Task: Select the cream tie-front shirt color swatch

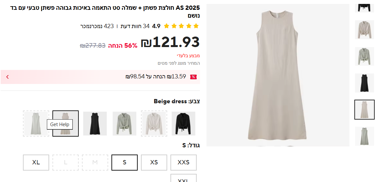Action: click(154, 124)
